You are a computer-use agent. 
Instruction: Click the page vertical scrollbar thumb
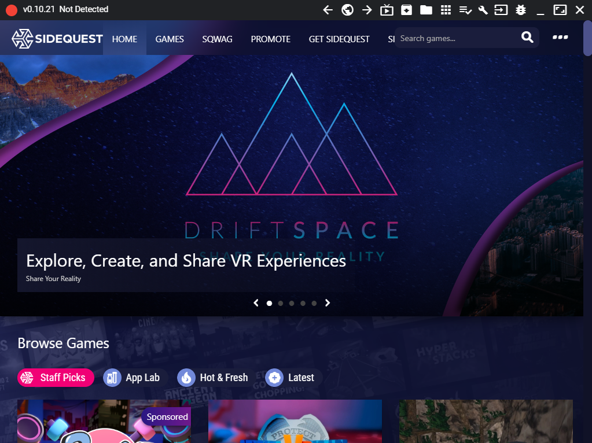(587, 39)
